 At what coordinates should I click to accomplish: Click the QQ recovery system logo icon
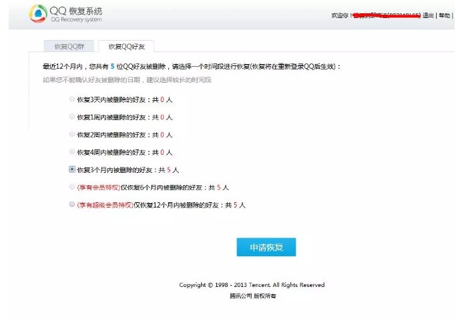coord(38,13)
